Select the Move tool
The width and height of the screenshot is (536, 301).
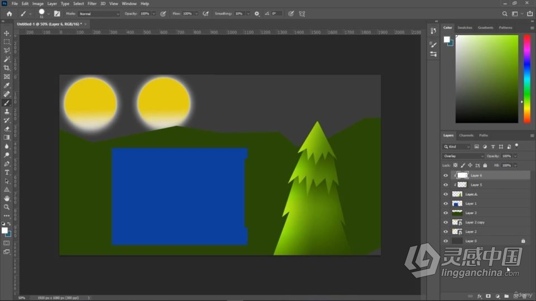[7, 33]
